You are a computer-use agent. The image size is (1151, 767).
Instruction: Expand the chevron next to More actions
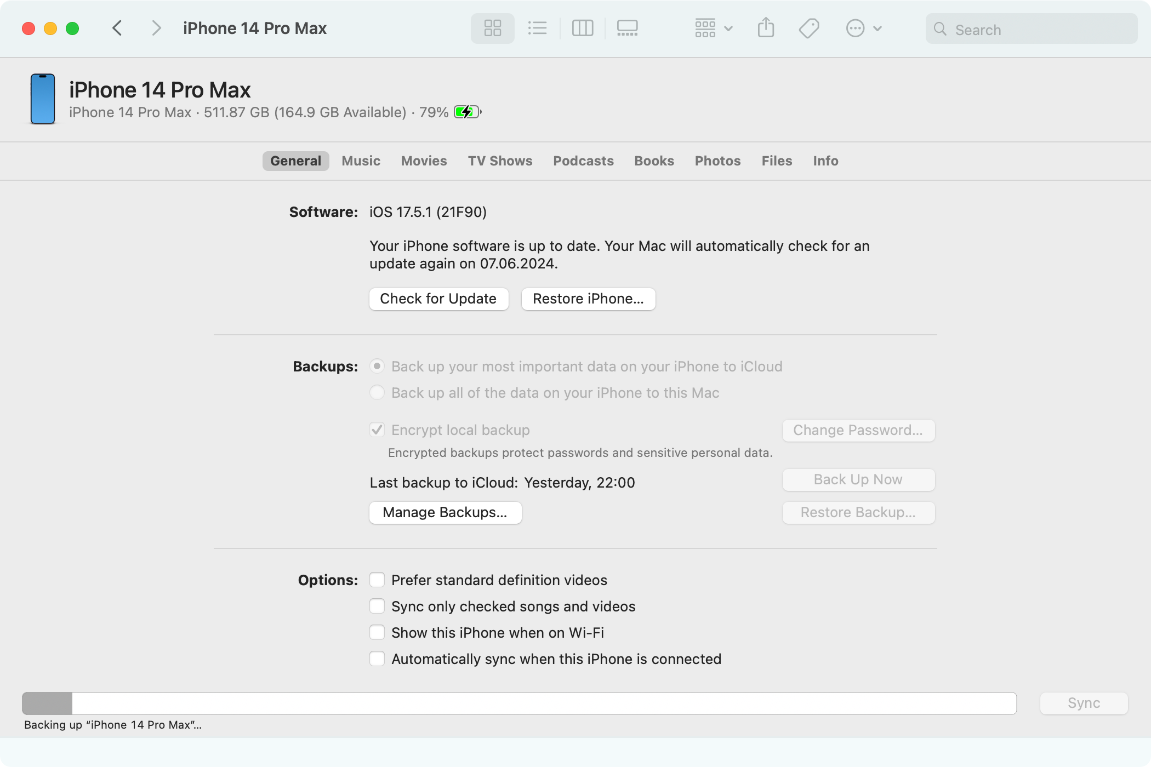click(x=878, y=28)
